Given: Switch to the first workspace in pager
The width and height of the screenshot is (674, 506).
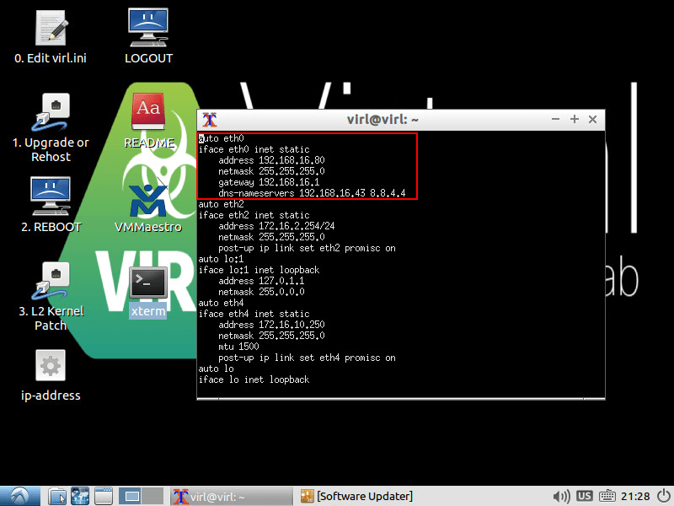Looking at the screenshot, I should point(130,496).
